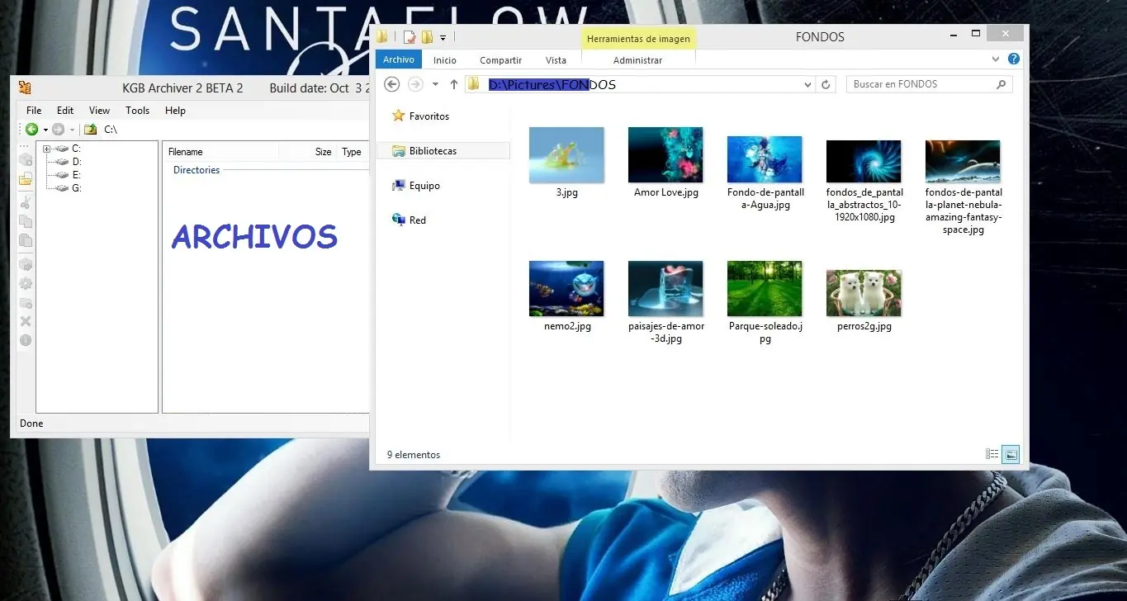1127x601 pixels.
Task: Click the KGB Archiver title bar app icon
Action: (x=25, y=88)
